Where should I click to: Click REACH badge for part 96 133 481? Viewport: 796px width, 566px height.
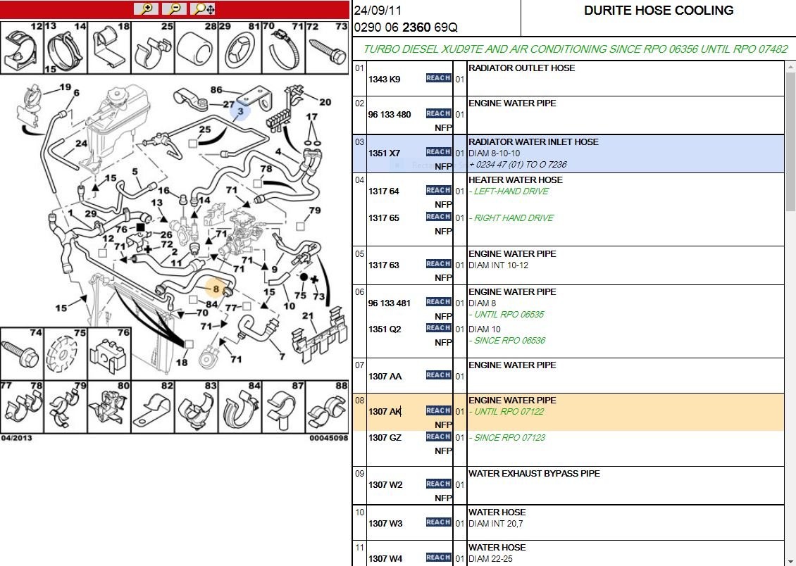click(x=439, y=302)
